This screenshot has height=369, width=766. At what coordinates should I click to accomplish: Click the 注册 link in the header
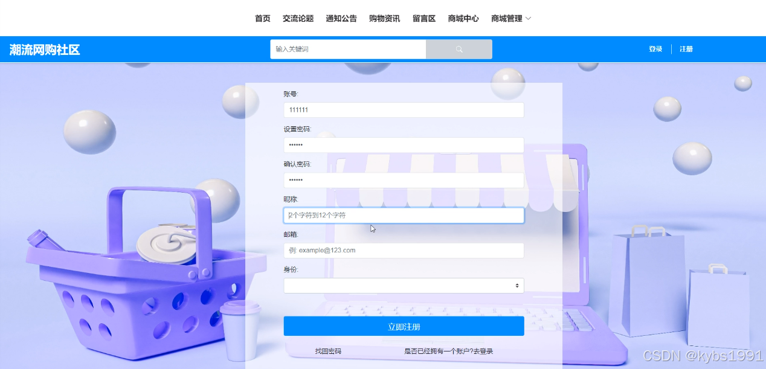[686, 49]
